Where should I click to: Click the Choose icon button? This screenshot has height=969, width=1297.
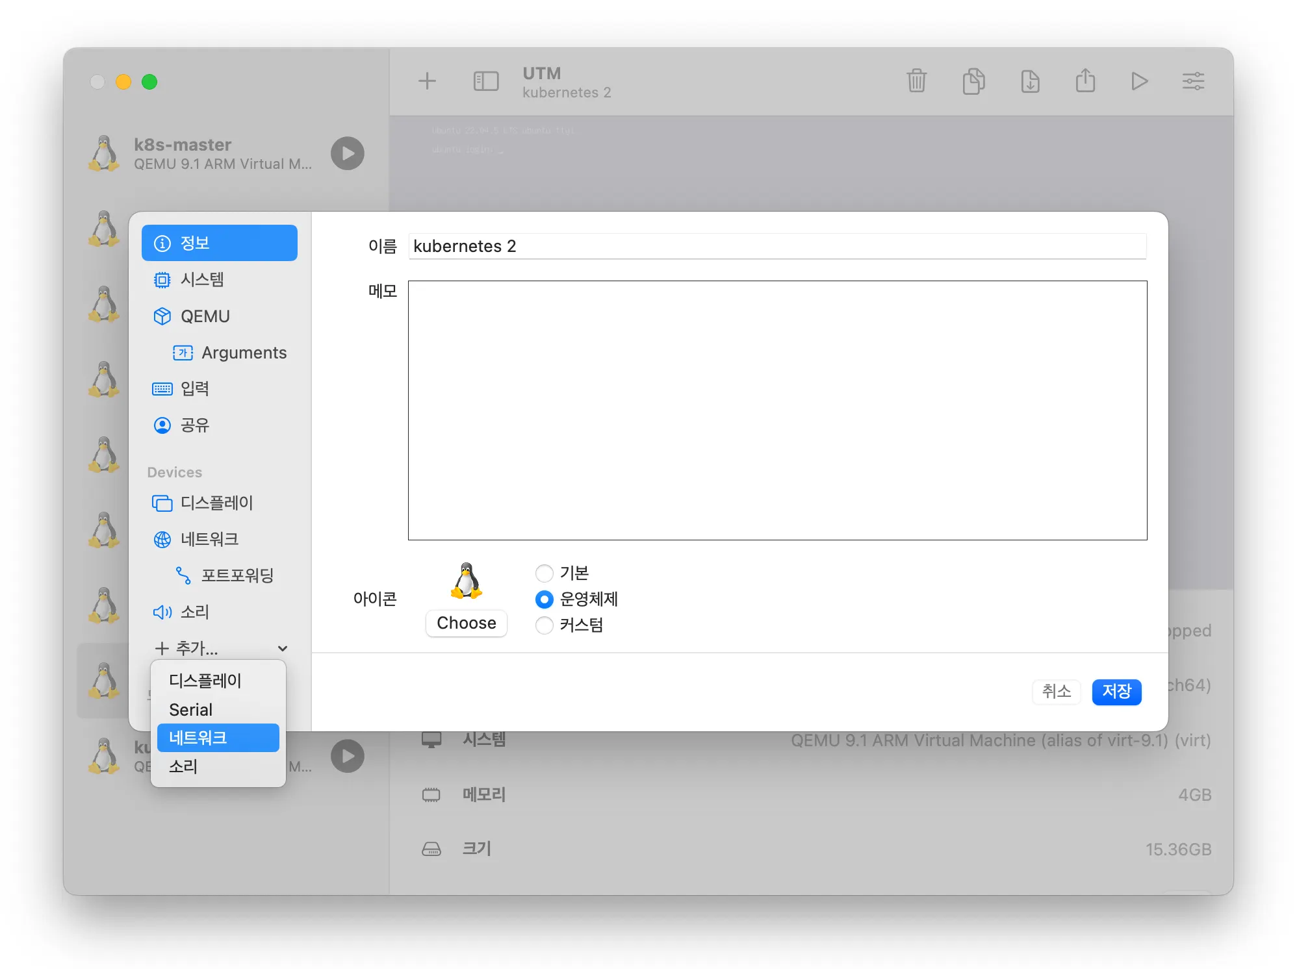click(466, 623)
